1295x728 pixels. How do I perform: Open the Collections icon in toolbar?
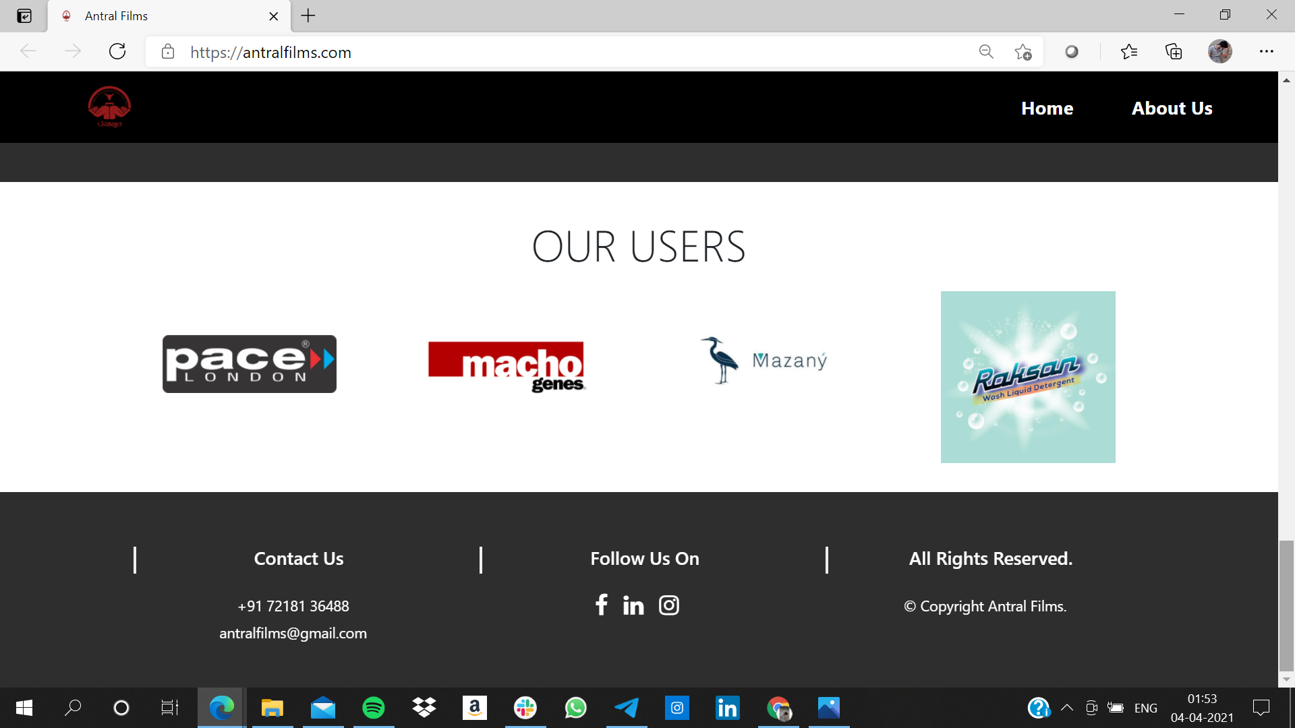click(1174, 52)
